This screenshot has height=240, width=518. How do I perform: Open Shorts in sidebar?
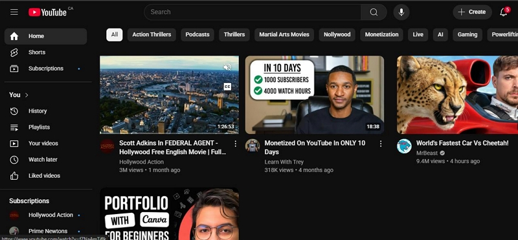click(x=45, y=52)
